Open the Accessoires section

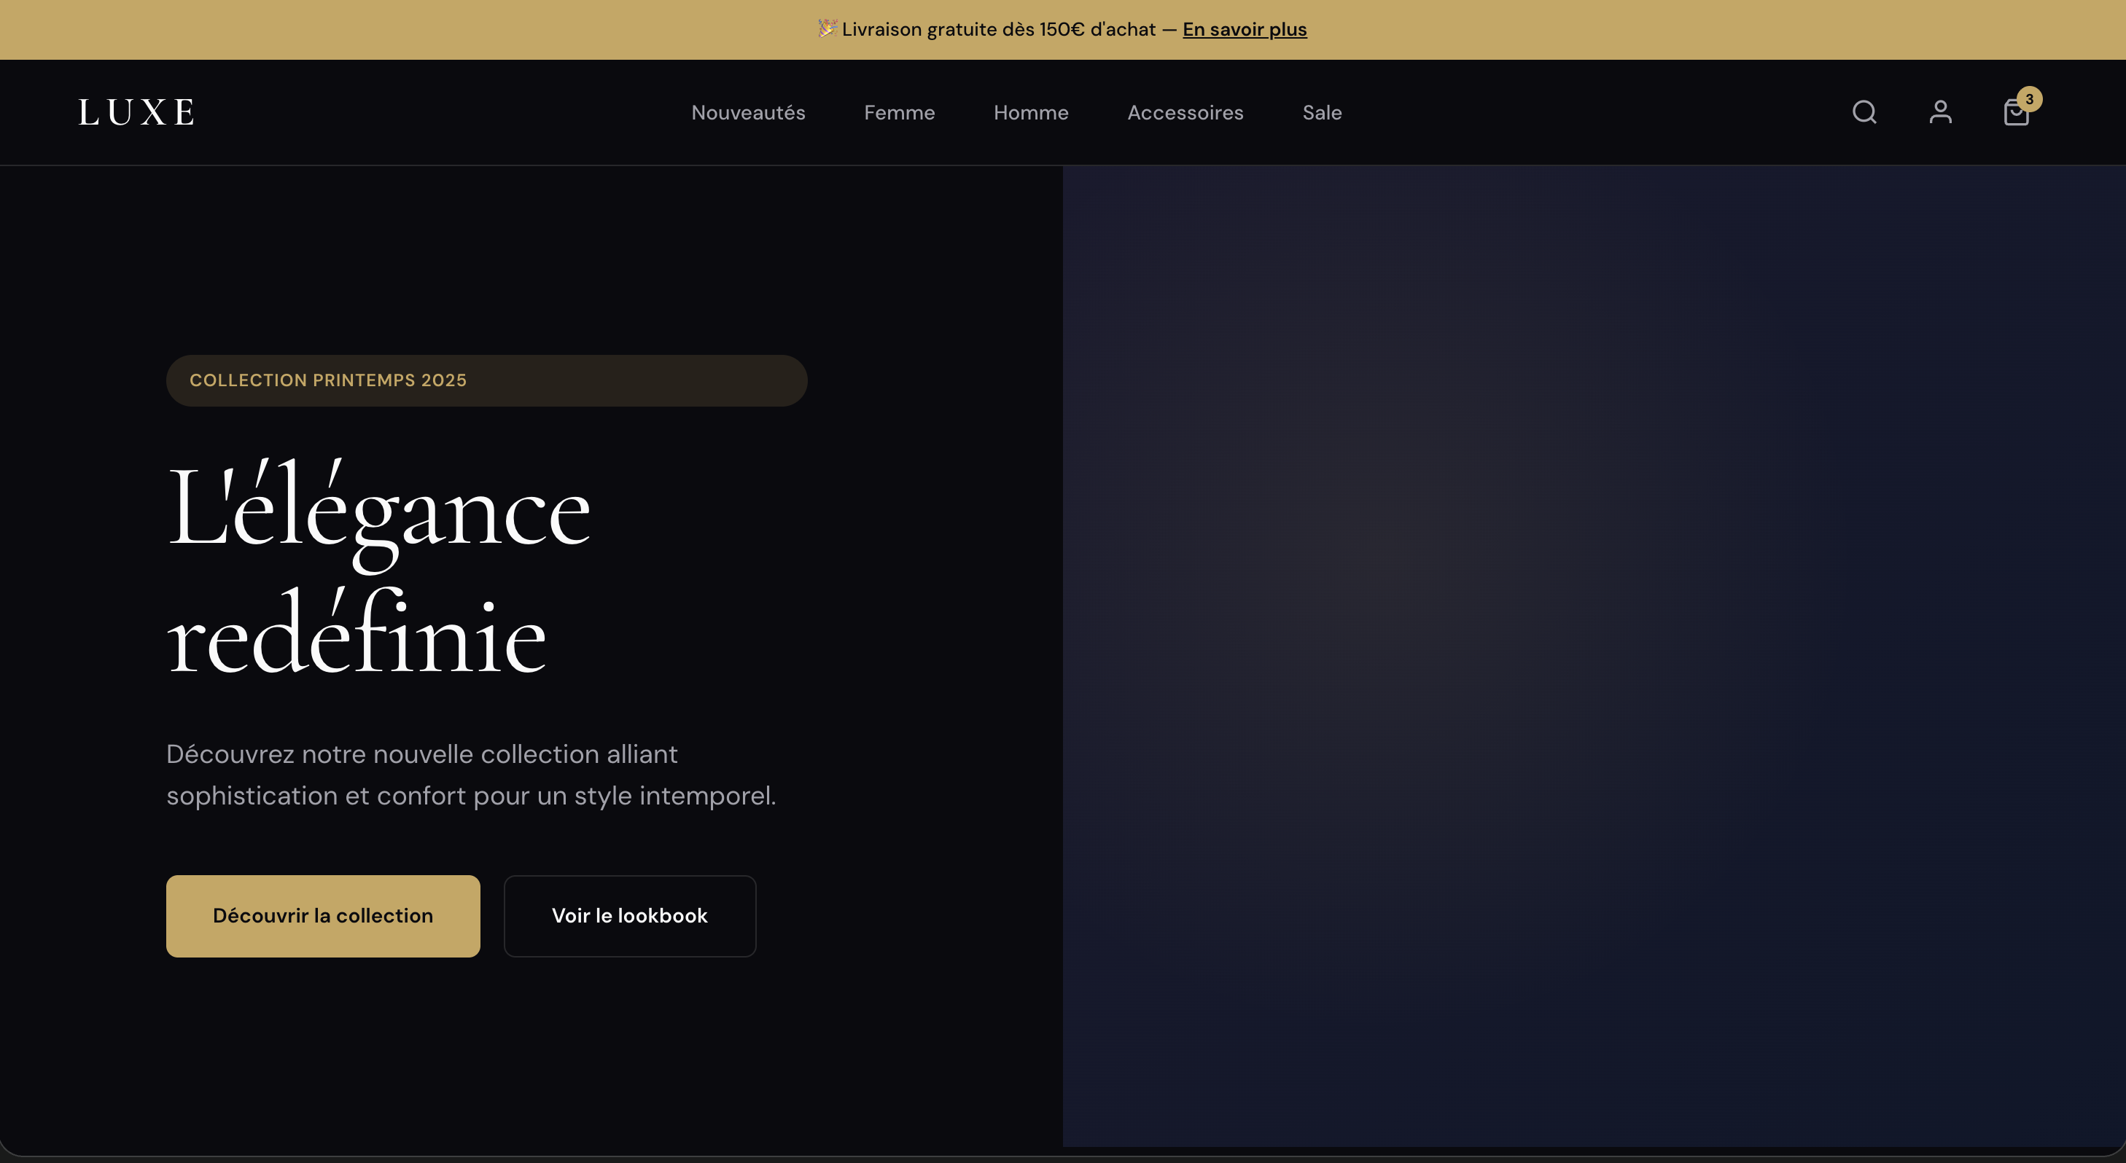[x=1185, y=112]
